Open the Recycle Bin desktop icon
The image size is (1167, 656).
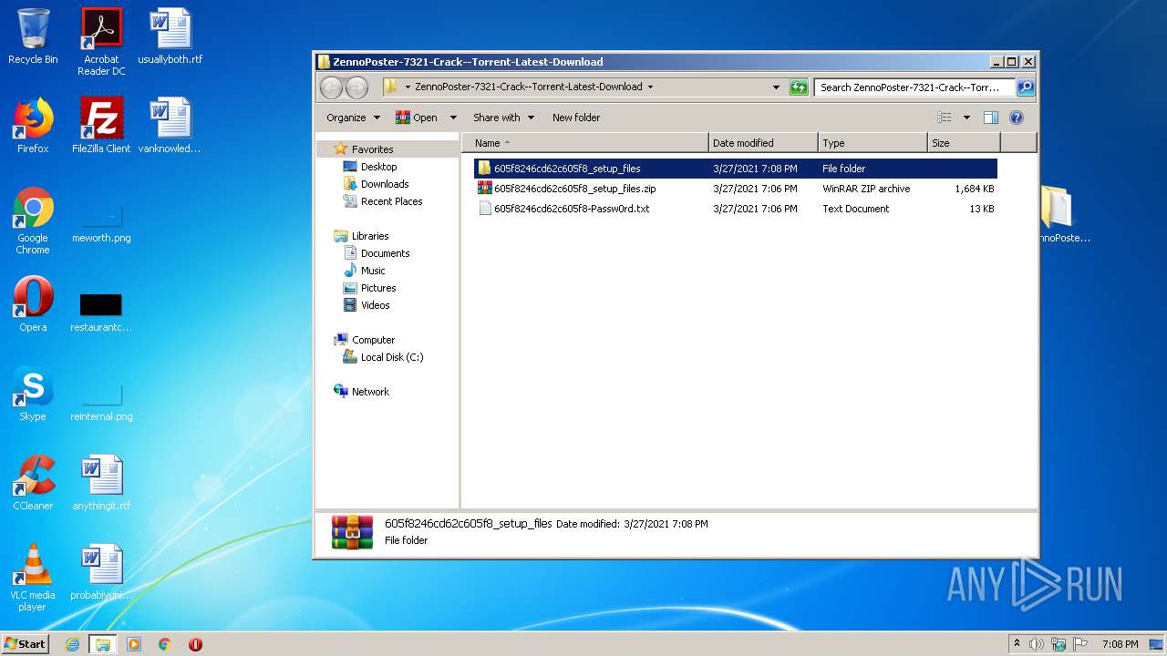[33, 36]
